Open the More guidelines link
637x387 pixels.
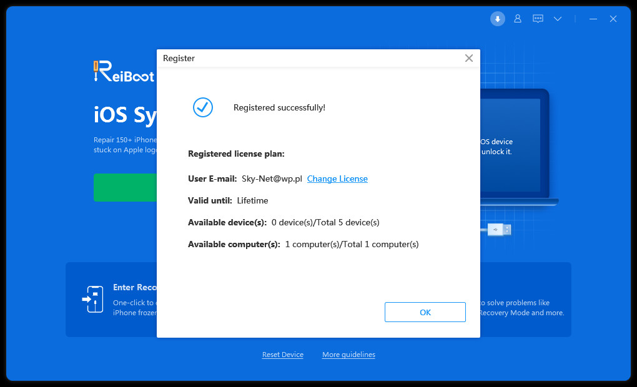pyautogui.click(x=348, y=355)
